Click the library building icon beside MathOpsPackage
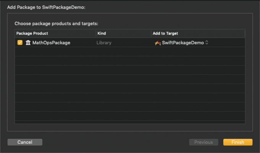The width and height of the screenshot is (260, 153). 28,43
